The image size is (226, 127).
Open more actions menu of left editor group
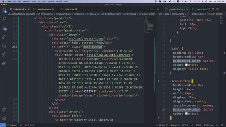152,9
